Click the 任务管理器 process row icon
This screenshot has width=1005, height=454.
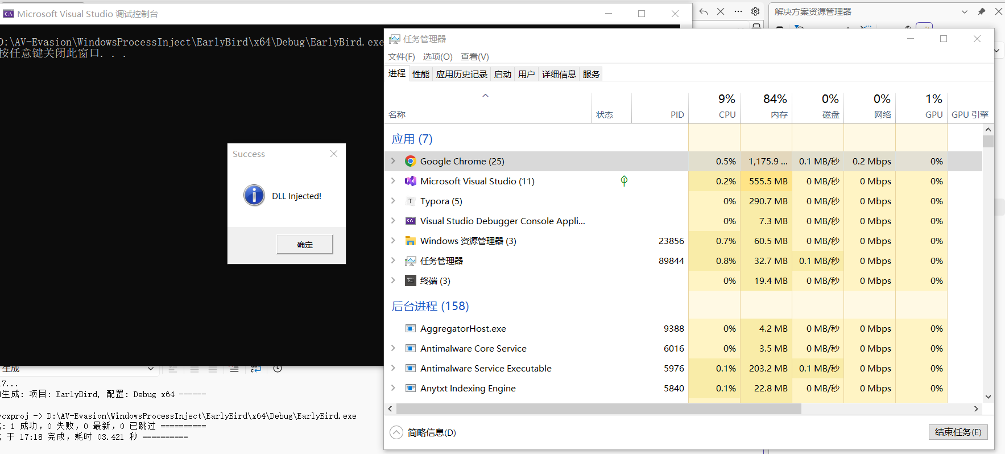[410, 261]
